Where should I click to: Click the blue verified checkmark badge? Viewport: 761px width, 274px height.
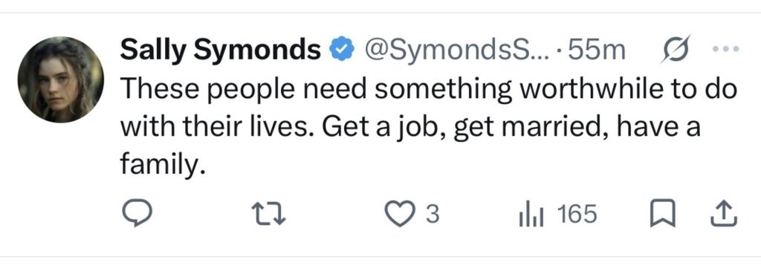[x=342, y=49]
